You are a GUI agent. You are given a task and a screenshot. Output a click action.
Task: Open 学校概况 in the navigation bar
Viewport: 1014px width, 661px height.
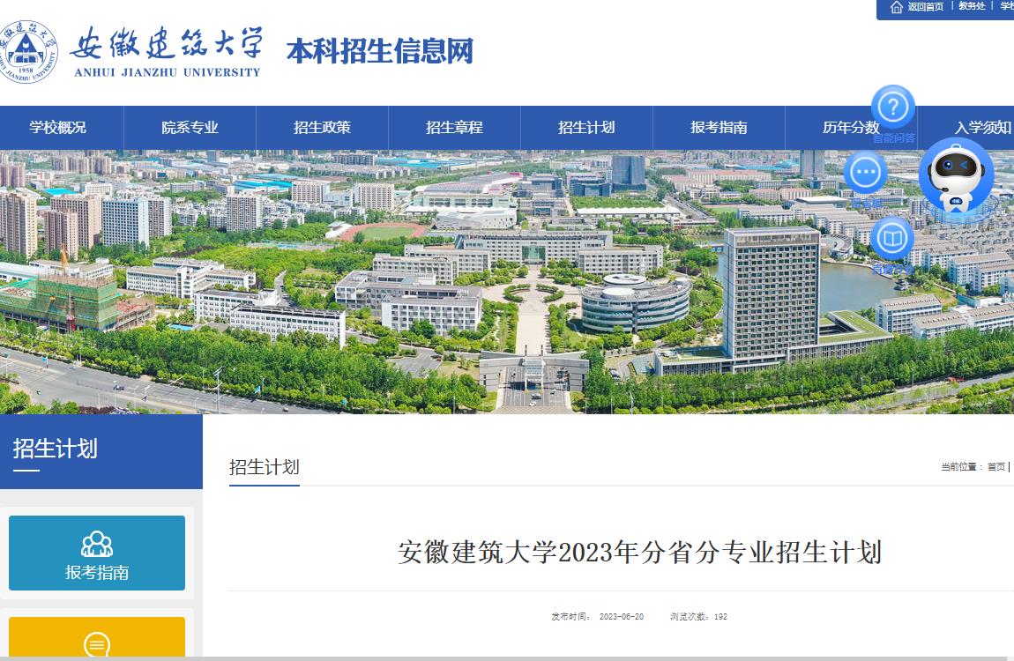[57, 127]
